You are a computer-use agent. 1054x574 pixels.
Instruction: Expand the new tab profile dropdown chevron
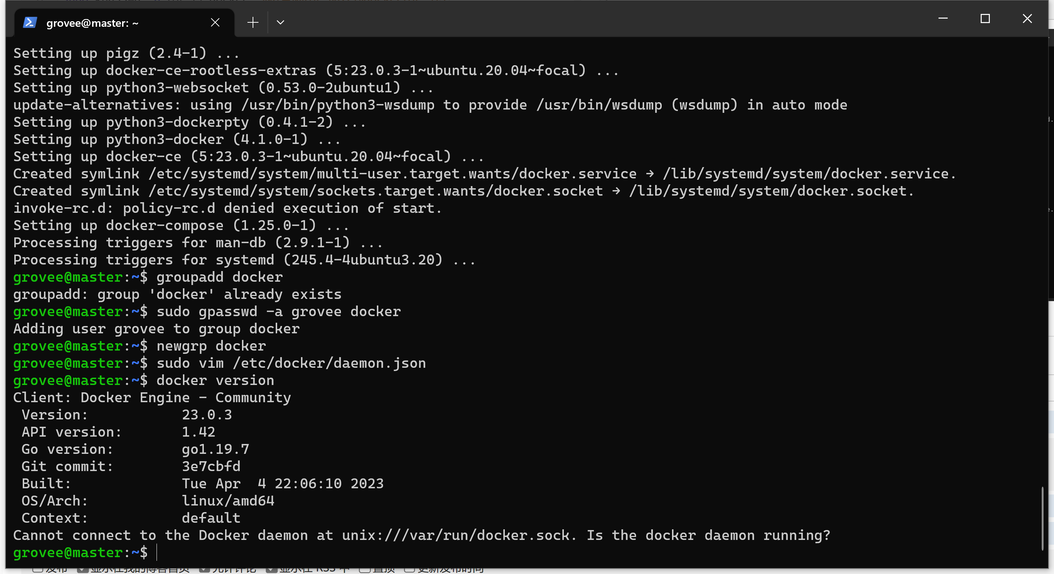tap(280, 22)
